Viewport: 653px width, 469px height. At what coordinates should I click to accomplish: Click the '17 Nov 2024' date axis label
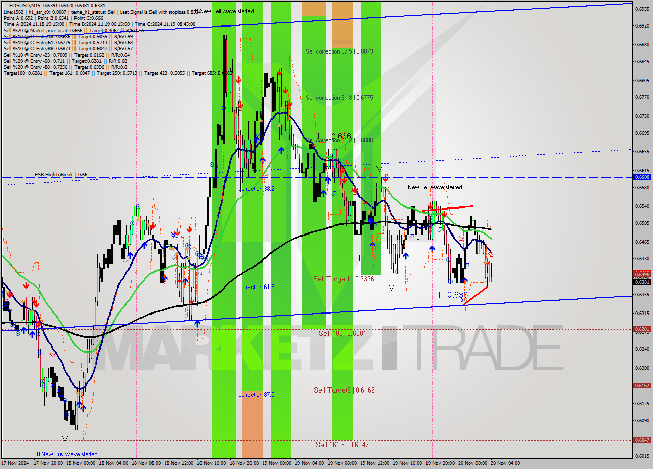(14, 463)
